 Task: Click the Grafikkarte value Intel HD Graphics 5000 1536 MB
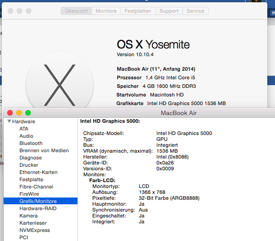[x=187, y=103]
